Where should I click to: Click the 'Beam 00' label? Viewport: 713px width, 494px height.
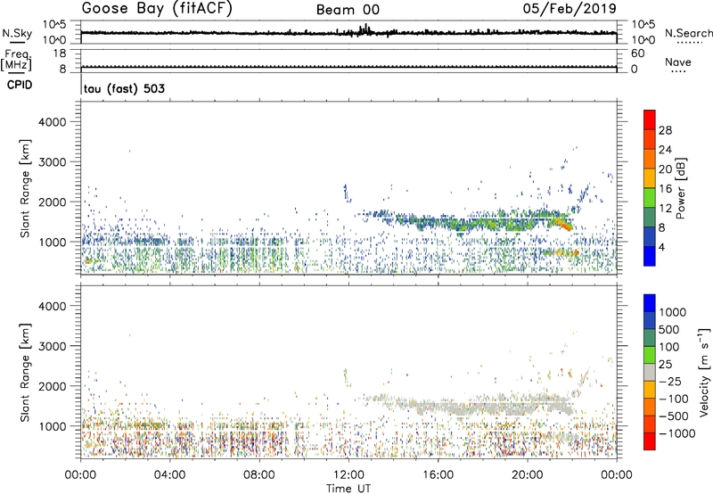click(x=348, y=10)
